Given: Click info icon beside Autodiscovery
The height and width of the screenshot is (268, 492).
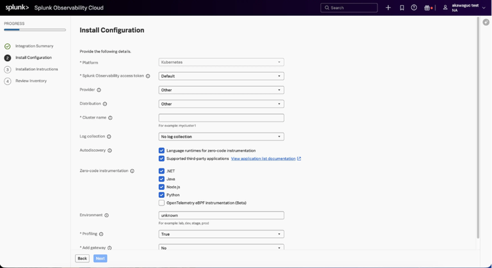Looking at the screenshot, I should click(110, 151).
